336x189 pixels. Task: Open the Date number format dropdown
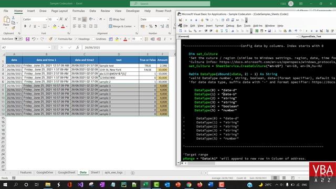point(168,19)
